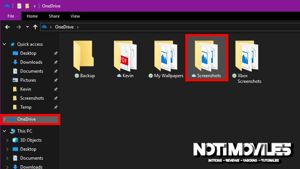Click the My Wallpapers name label
This screenshot has height=169, width=300.
click(168, 76)
